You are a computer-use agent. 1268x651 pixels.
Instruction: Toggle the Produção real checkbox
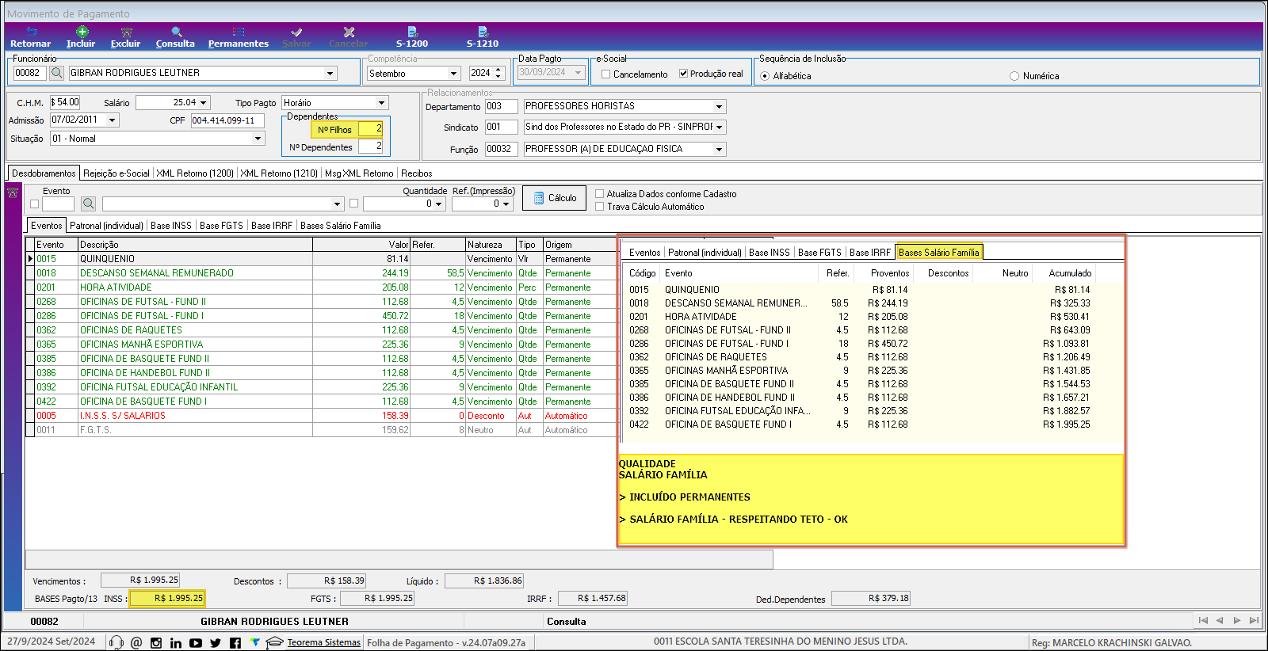point(683,74)
